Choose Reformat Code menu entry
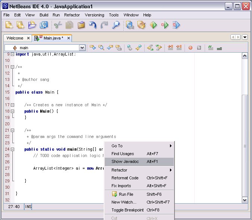The height and width of the screenshot is (220, 252). pyautogui.click(x=139, y=178)
